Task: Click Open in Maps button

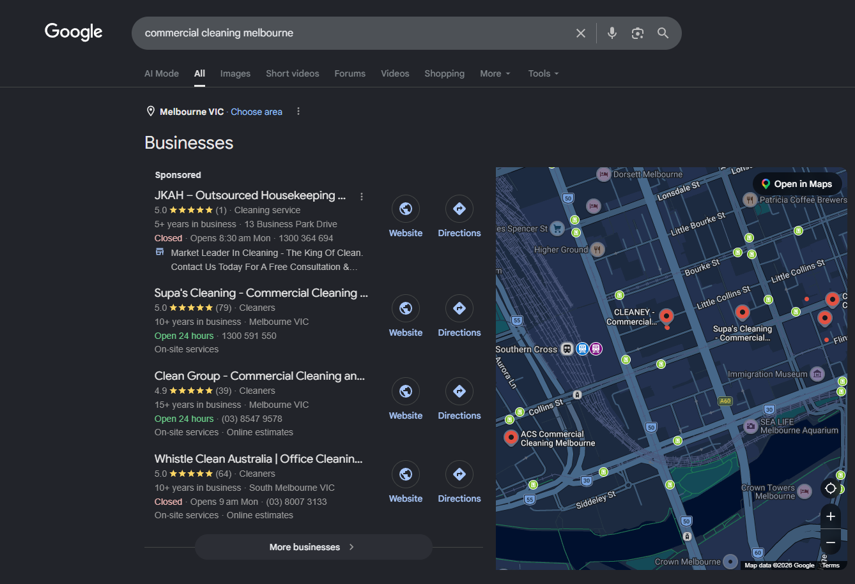Action: pyautogui.click(x=797, y=184)
